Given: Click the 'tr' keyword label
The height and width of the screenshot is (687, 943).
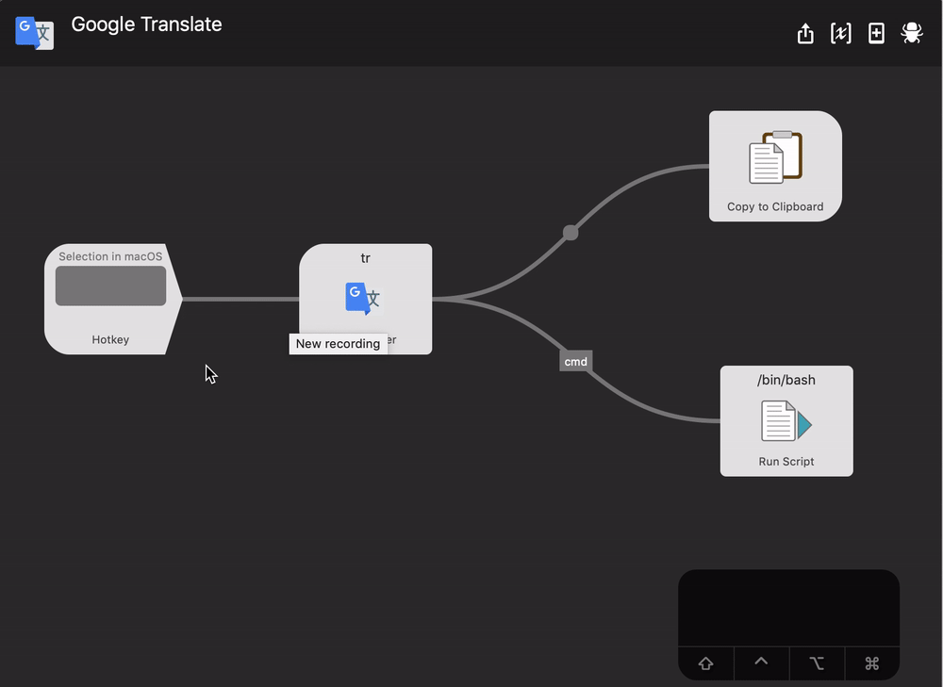Looking at the screenshot, I should pyautogui.click(x=365, y=258).
